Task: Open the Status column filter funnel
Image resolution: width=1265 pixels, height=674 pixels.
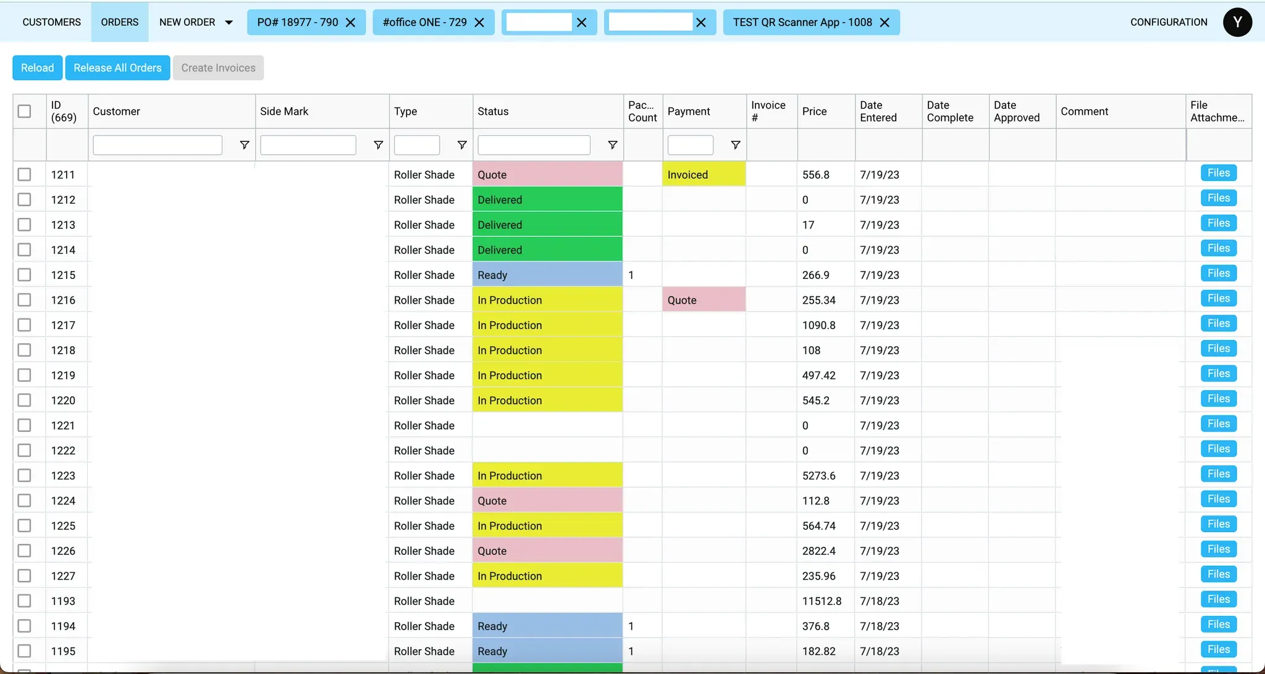Action: click(613, 145)
